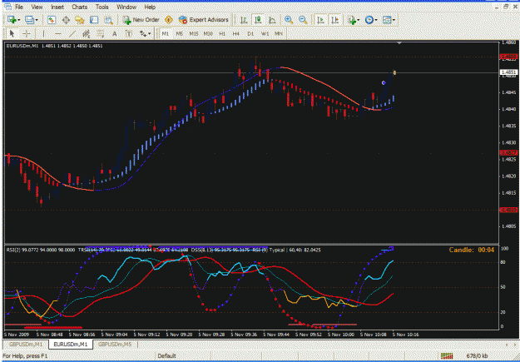Switch chart to candlesticks view
Image resolution: width=520 pixels, height=362 pixels.
[x=258, y=20]
